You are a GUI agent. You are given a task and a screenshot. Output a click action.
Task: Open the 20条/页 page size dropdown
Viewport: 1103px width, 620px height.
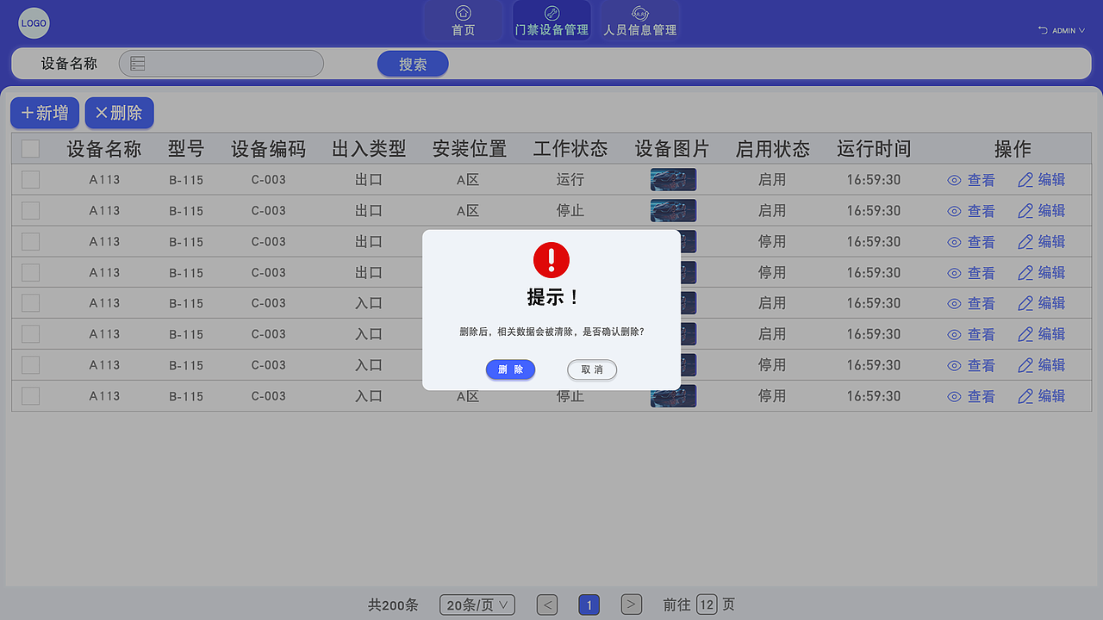pos(477,604)
